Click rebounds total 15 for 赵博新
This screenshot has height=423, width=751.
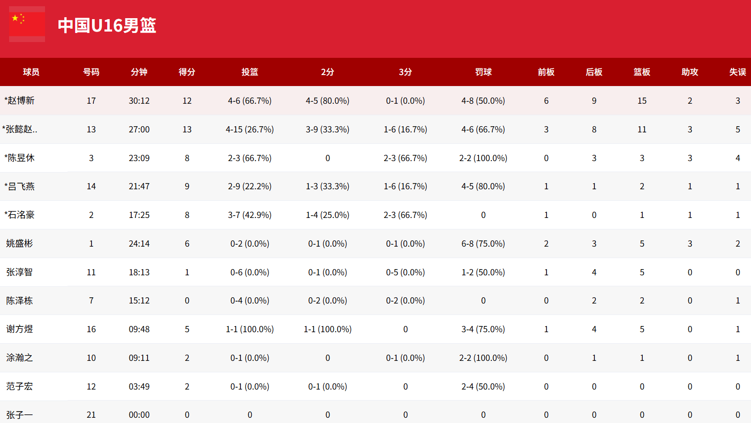[642, 101]
